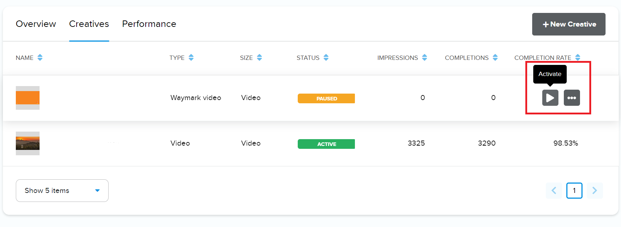Sort creatives by Type column
The height and width of the screenshot is (227, 621).
click(x=191, y=57)
